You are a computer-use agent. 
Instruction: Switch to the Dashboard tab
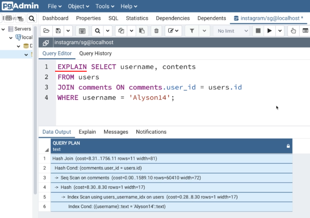[x=55, y=18]
